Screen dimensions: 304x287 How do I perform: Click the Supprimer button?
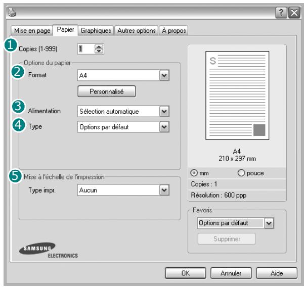pyautogui.click(x=227, y=239)
